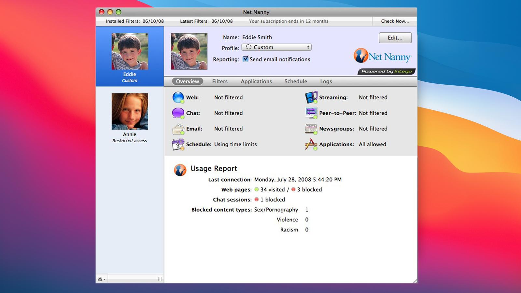Click the green visited pages indicator
521x293 pixels.
point(257,189)
